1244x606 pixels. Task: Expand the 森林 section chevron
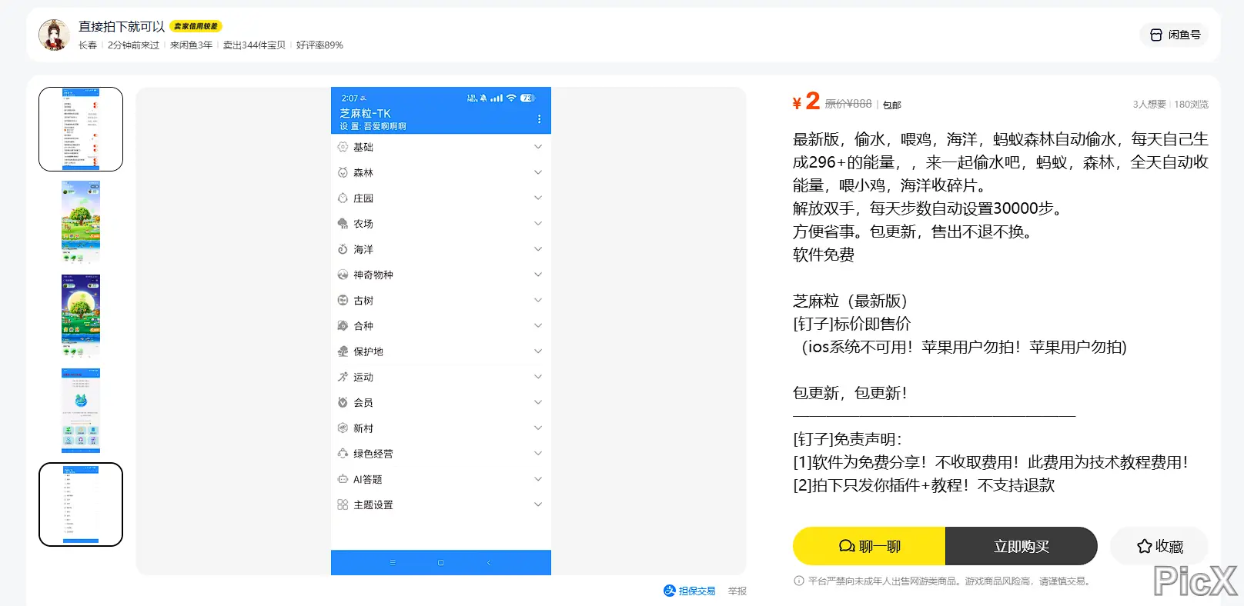(x=538, y=172)
